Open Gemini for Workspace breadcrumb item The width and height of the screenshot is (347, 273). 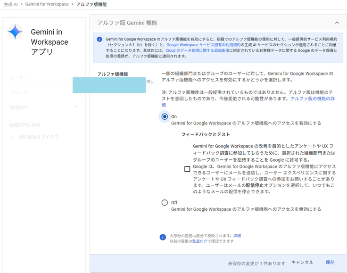pyautogui.click(x=47, y=4)
